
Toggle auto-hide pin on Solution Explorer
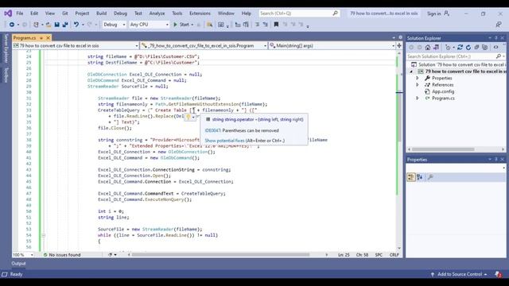click(x=496, y=38)
